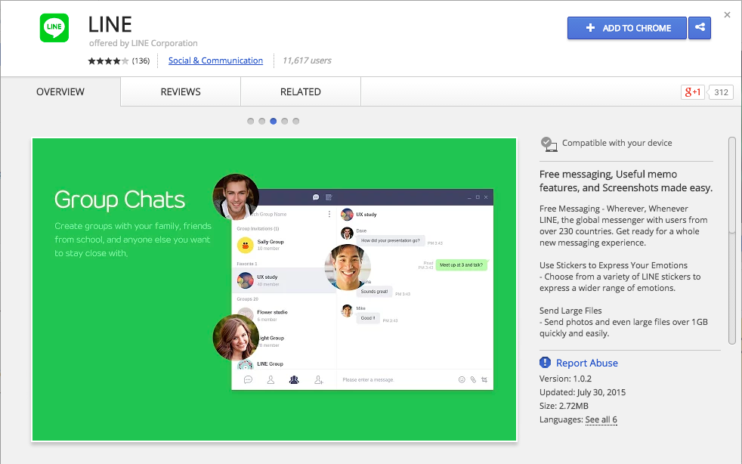The image size is (742, 464).
Task: Click the 11,617 users text
Action: pyautogui.click(x=307, y=60)
